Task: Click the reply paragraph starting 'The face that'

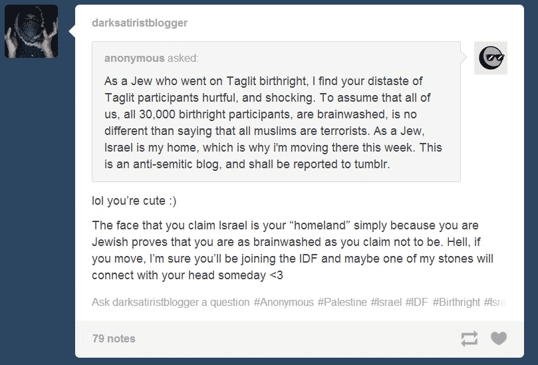Action: pyautogui.click(x=293, y=250)
